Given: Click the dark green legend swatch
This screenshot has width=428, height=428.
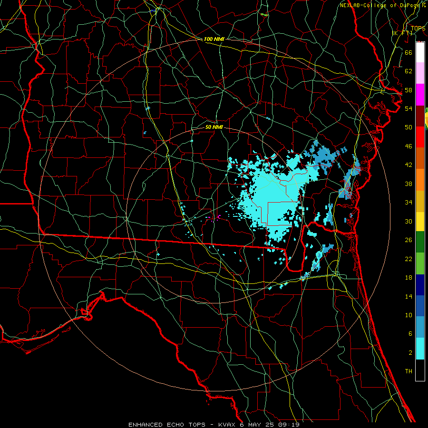Looking at the screenshot, I should click(420, 242).
